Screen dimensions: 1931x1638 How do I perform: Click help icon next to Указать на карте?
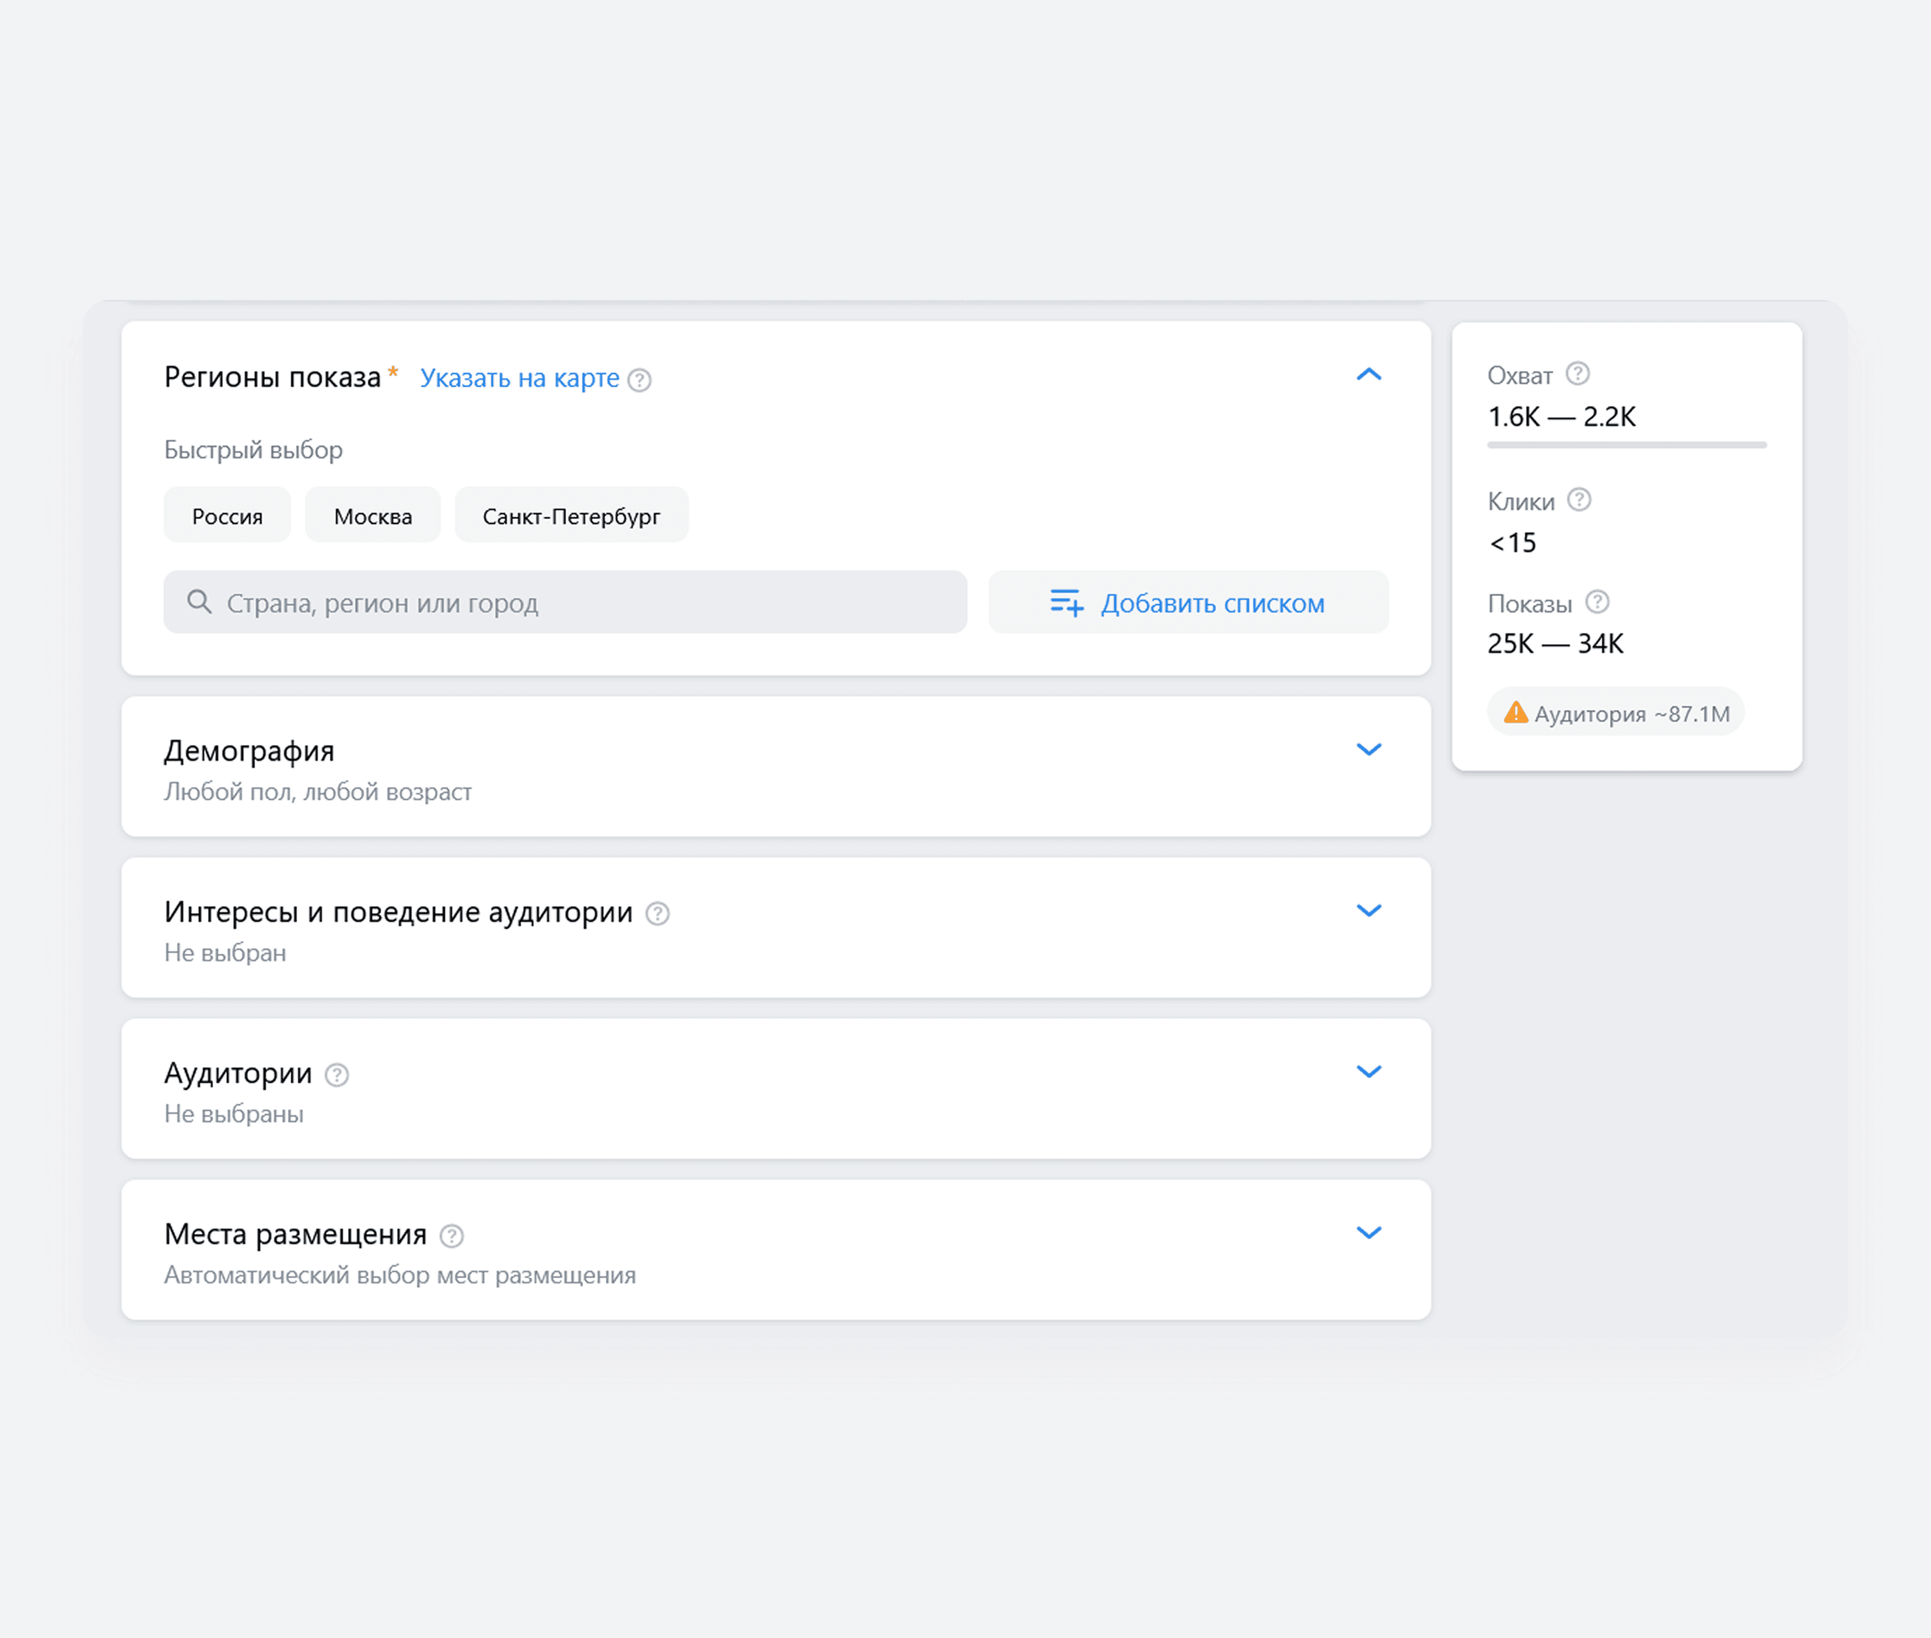[x=638, y=379]
